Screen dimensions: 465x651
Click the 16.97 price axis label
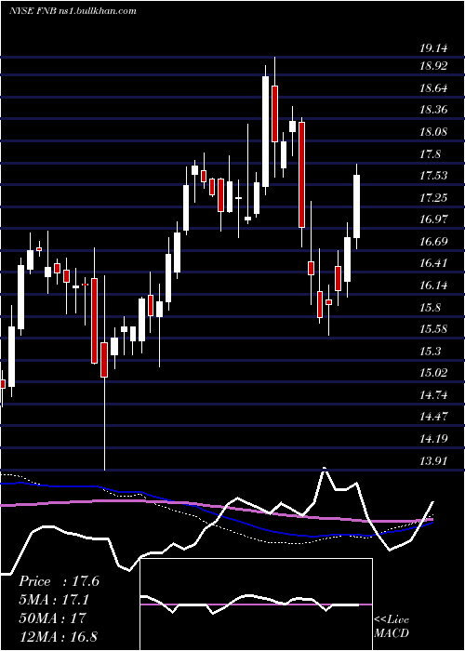[x=433, y=219]
